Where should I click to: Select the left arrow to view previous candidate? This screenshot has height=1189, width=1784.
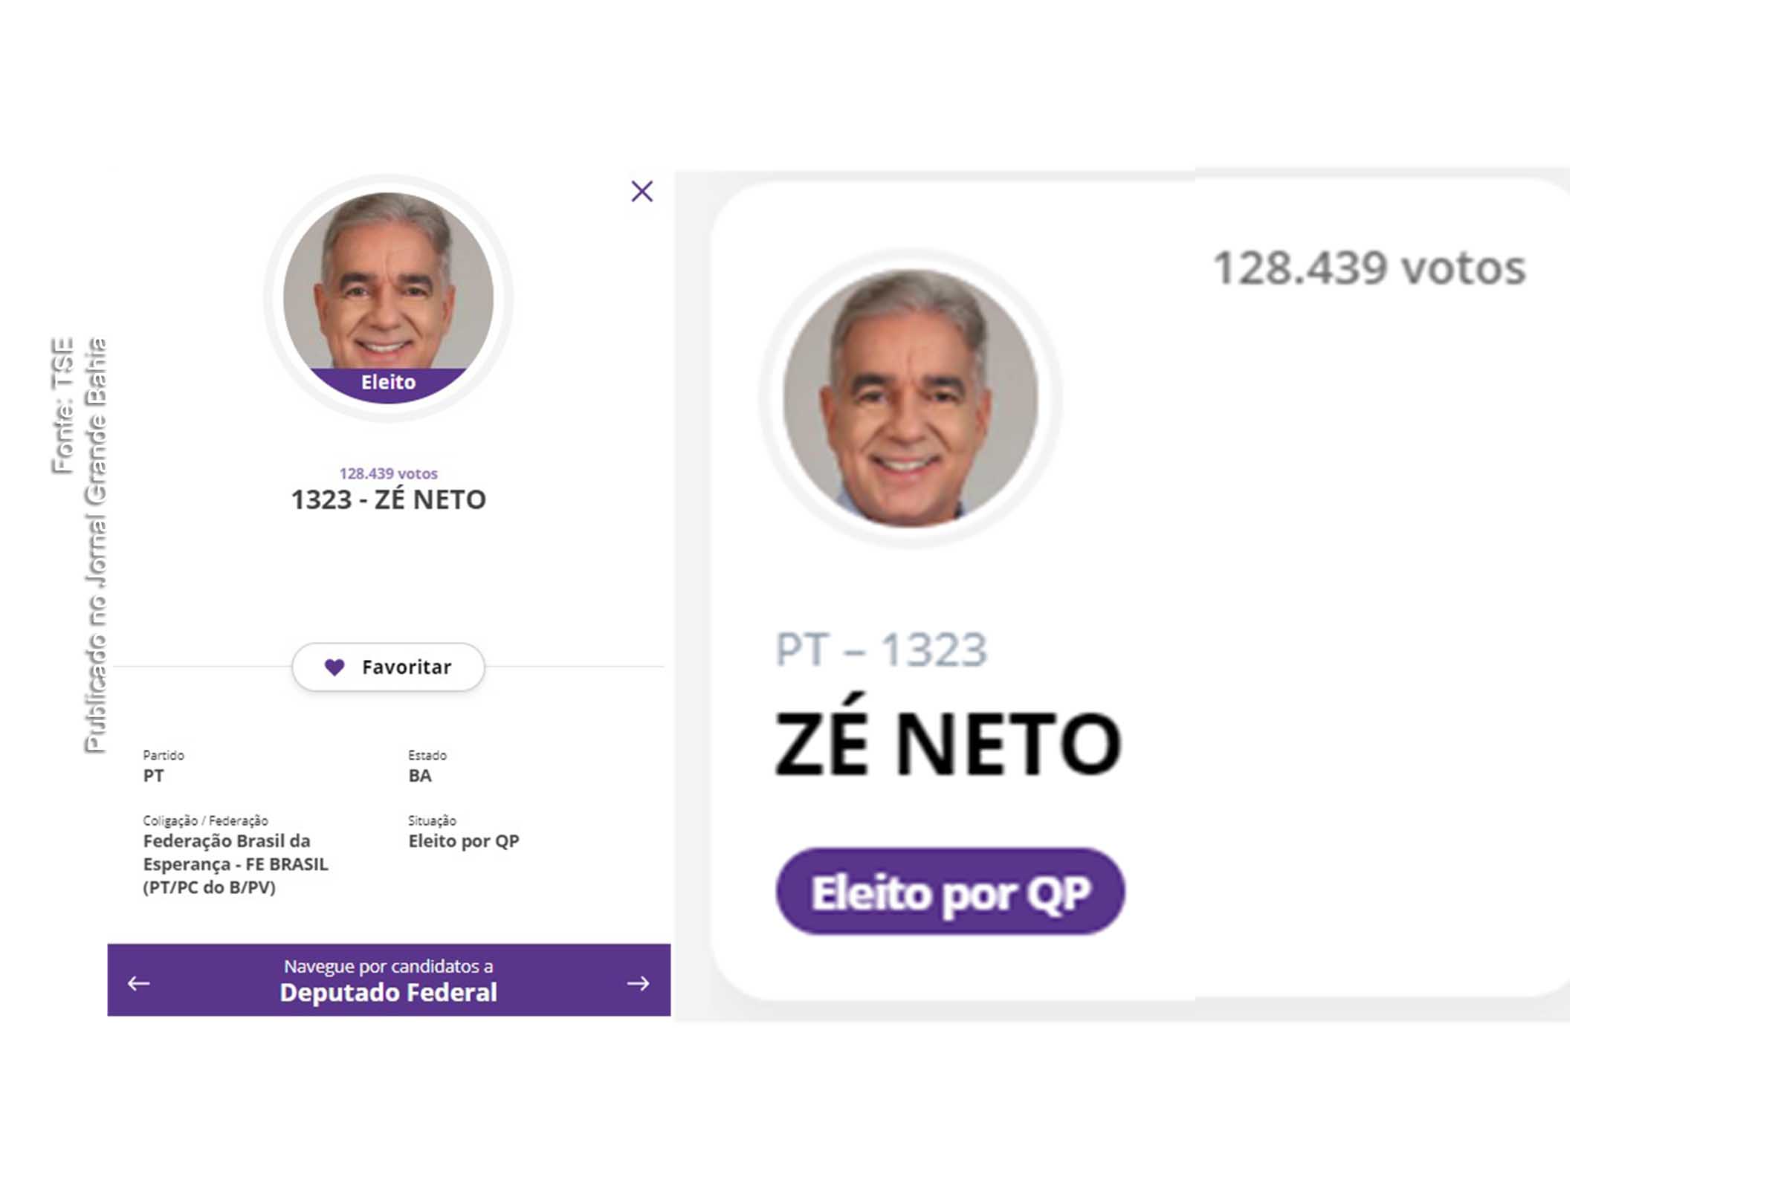[x=138, y=982]
